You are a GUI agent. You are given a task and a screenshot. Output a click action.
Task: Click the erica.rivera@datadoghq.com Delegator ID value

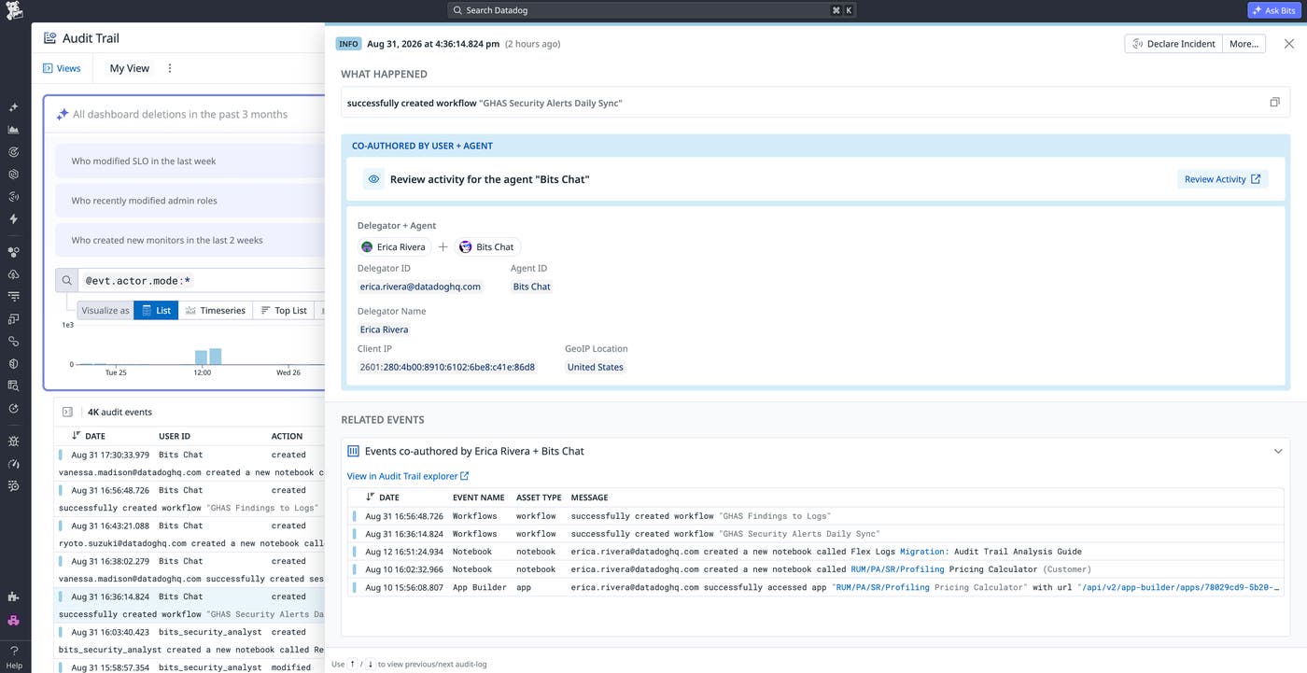[x=420, y=287]
